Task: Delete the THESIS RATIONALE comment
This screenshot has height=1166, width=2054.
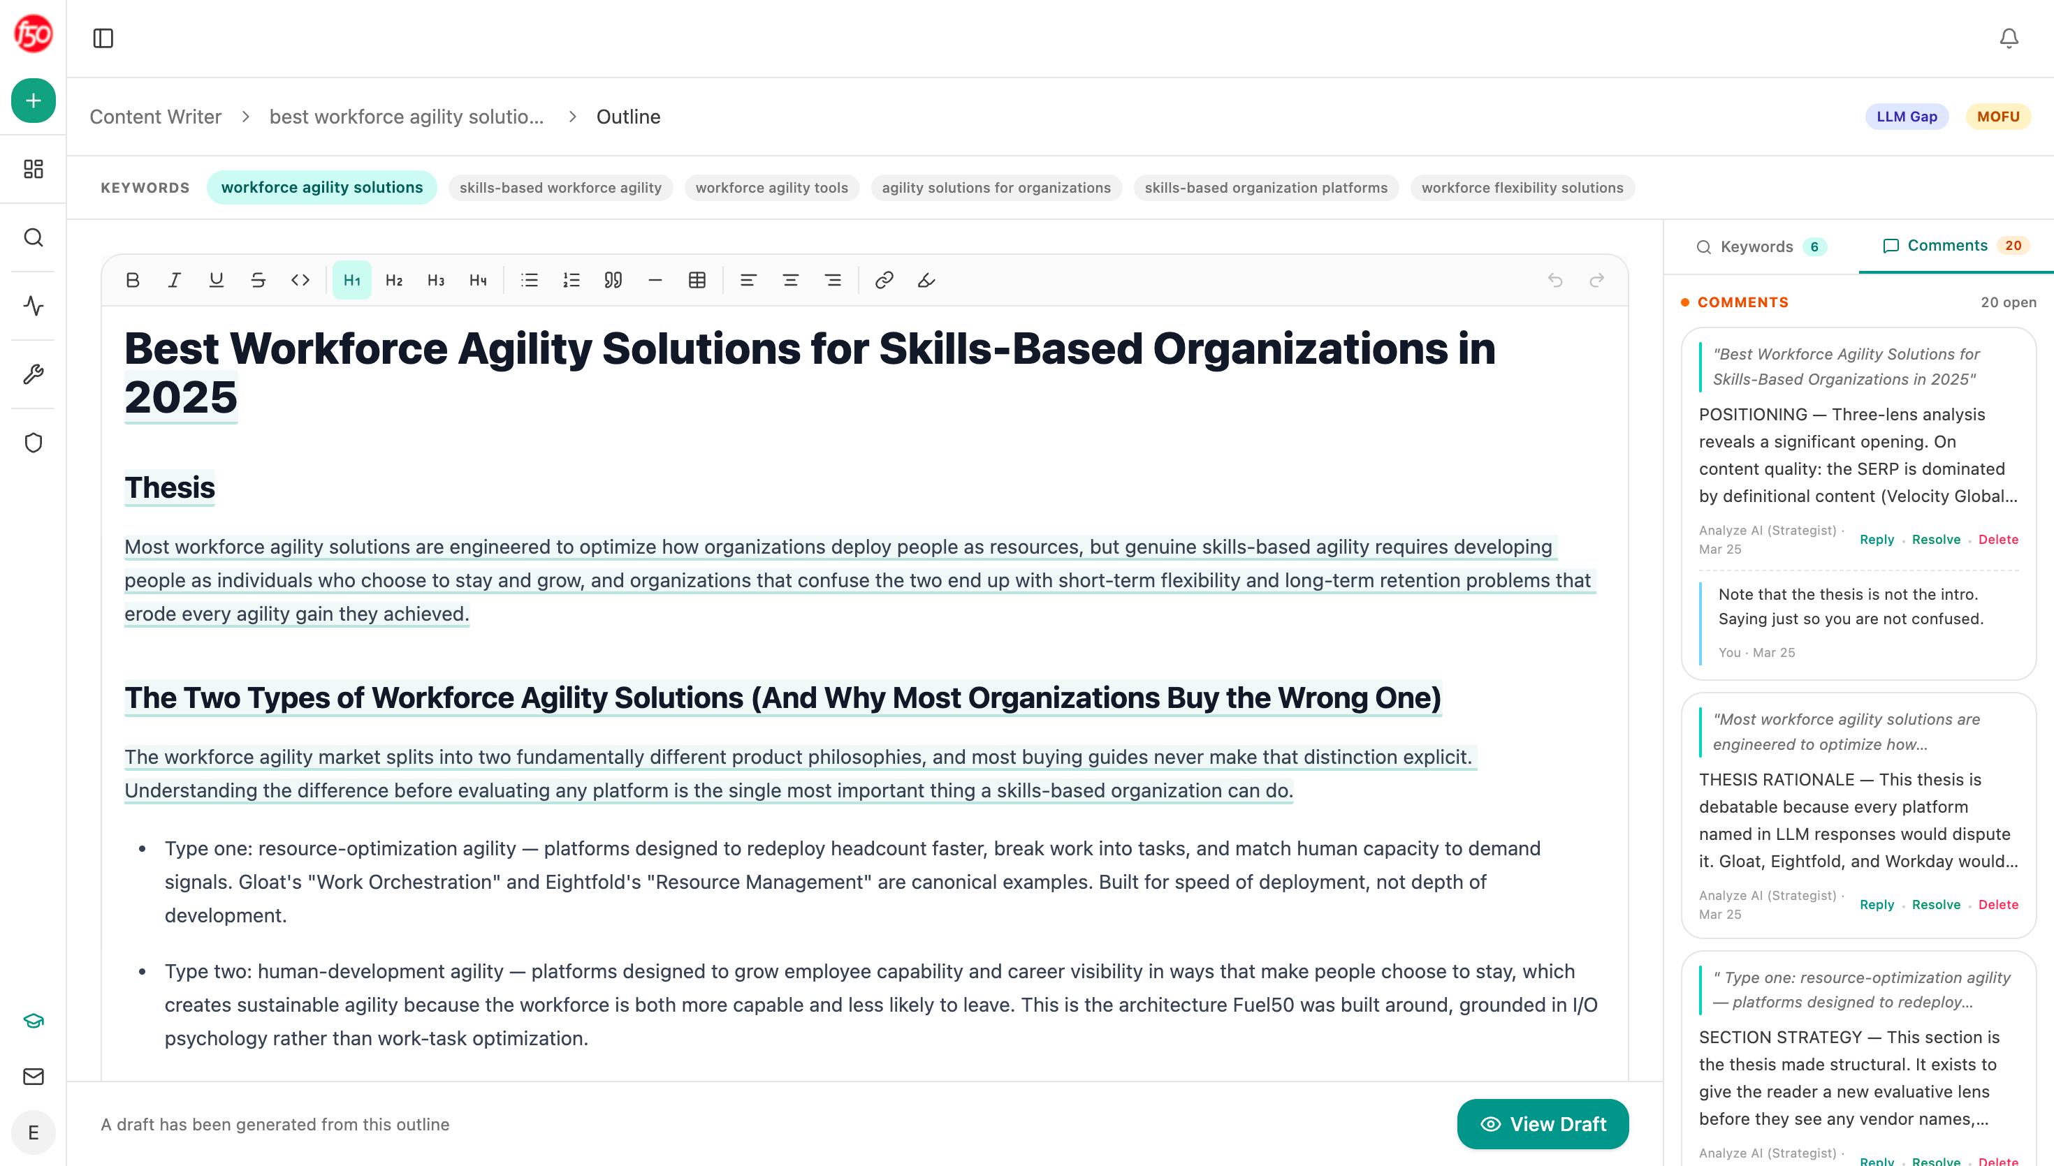Action: click(1998, 905)
